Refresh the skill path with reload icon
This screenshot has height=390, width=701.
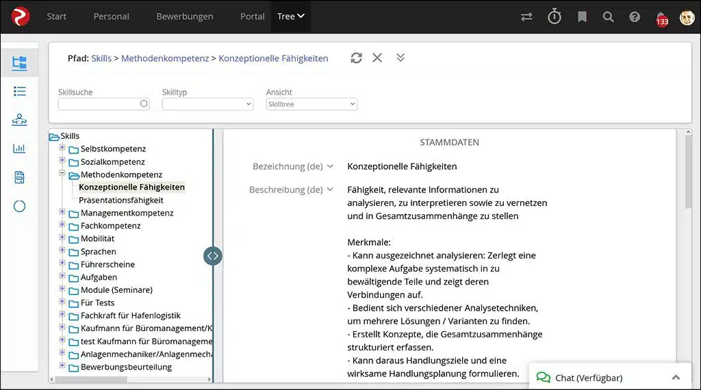(x=356, y=58)
